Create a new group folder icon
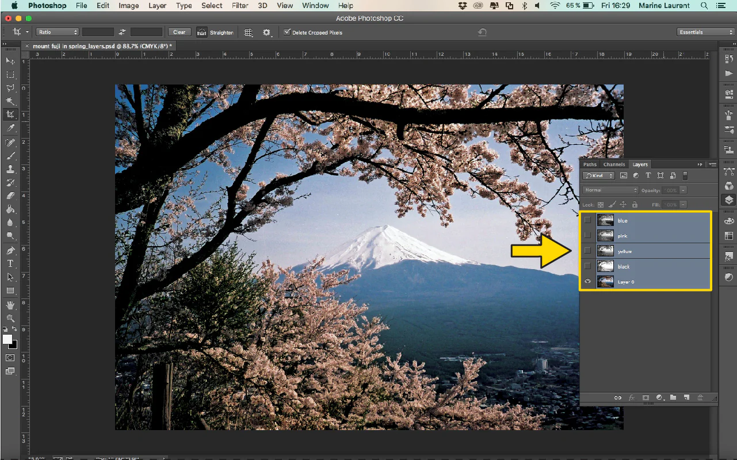737x460 pixels. point(673,397)
